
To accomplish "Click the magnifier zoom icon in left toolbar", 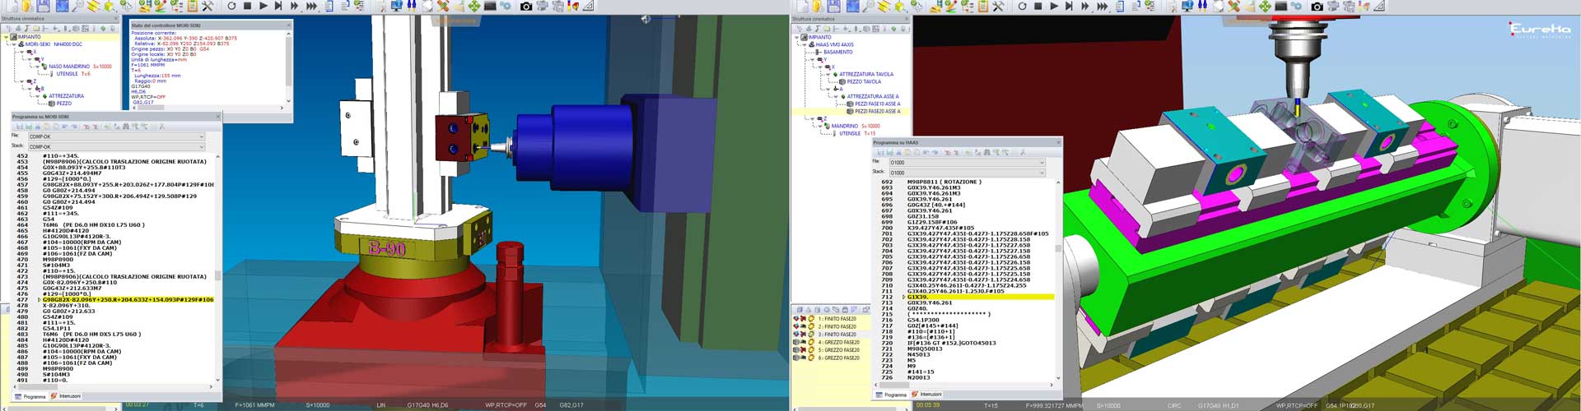I will tap(78, 6).
